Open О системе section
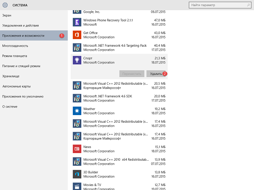The image size is (254, 190). 34,107
